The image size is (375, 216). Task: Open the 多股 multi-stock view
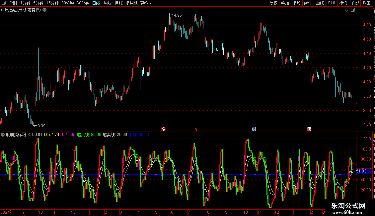click(x=296, y=3)
